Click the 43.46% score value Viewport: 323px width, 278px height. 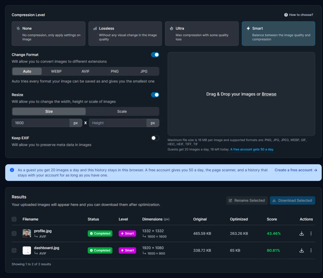point(274,233)
